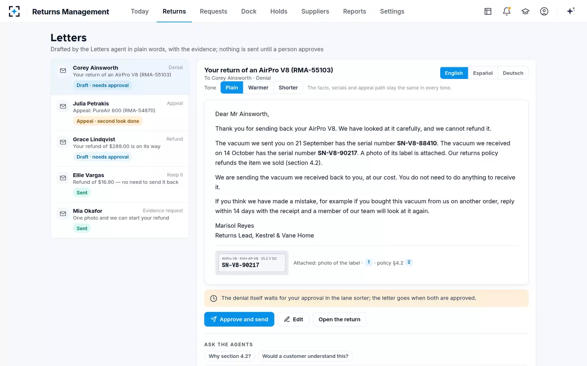Switch letter language to Deutsch
Viewport: 587px width, 366px height.
(x=513, y=73)
